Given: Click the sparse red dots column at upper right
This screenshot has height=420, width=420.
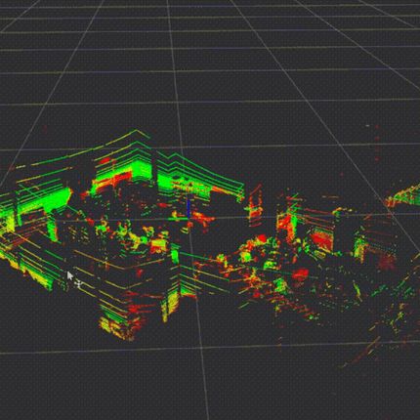Looking at the screenshot, I should 377,144.
